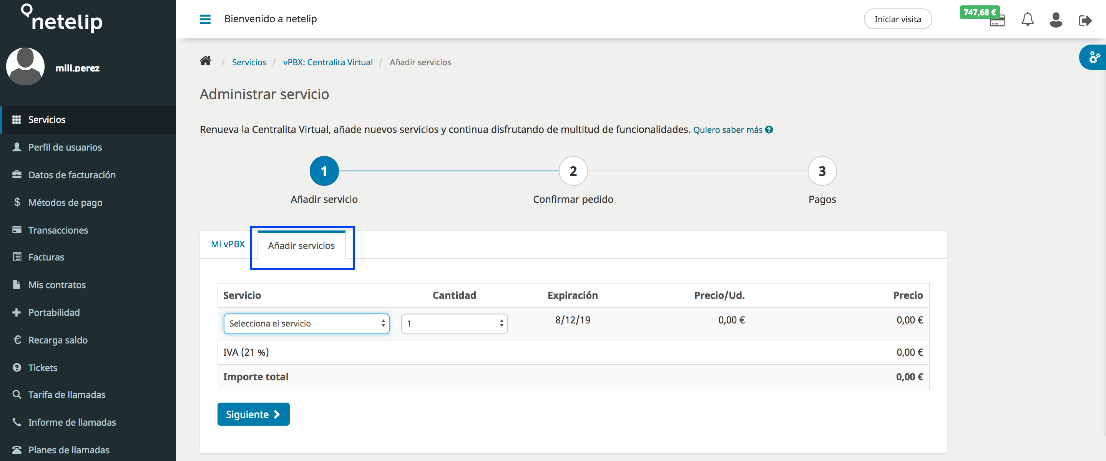
Task: Click the mili.perez username text
Action: pyautogui.click(x=77, y=68)
